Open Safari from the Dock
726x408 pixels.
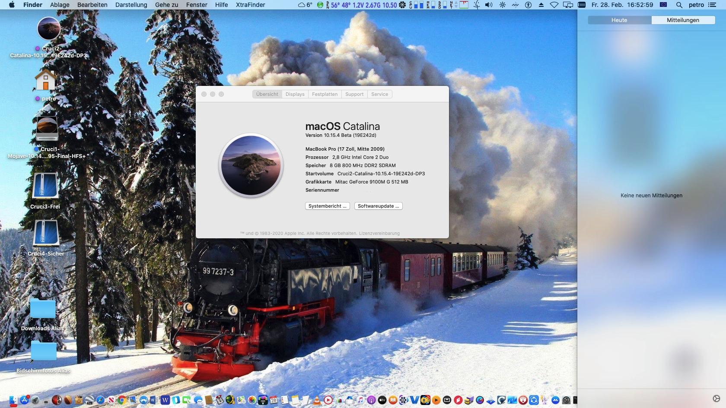(99, 401)
